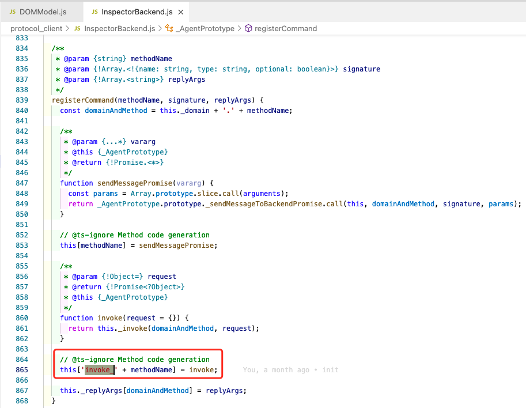Click line number 847 in the gutter

pyautogui.click(x=22, y=183)
